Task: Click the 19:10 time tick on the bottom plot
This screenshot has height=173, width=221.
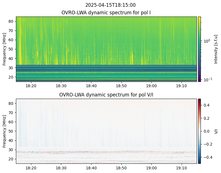Action: pyautogui.click(x=182, y=168)
